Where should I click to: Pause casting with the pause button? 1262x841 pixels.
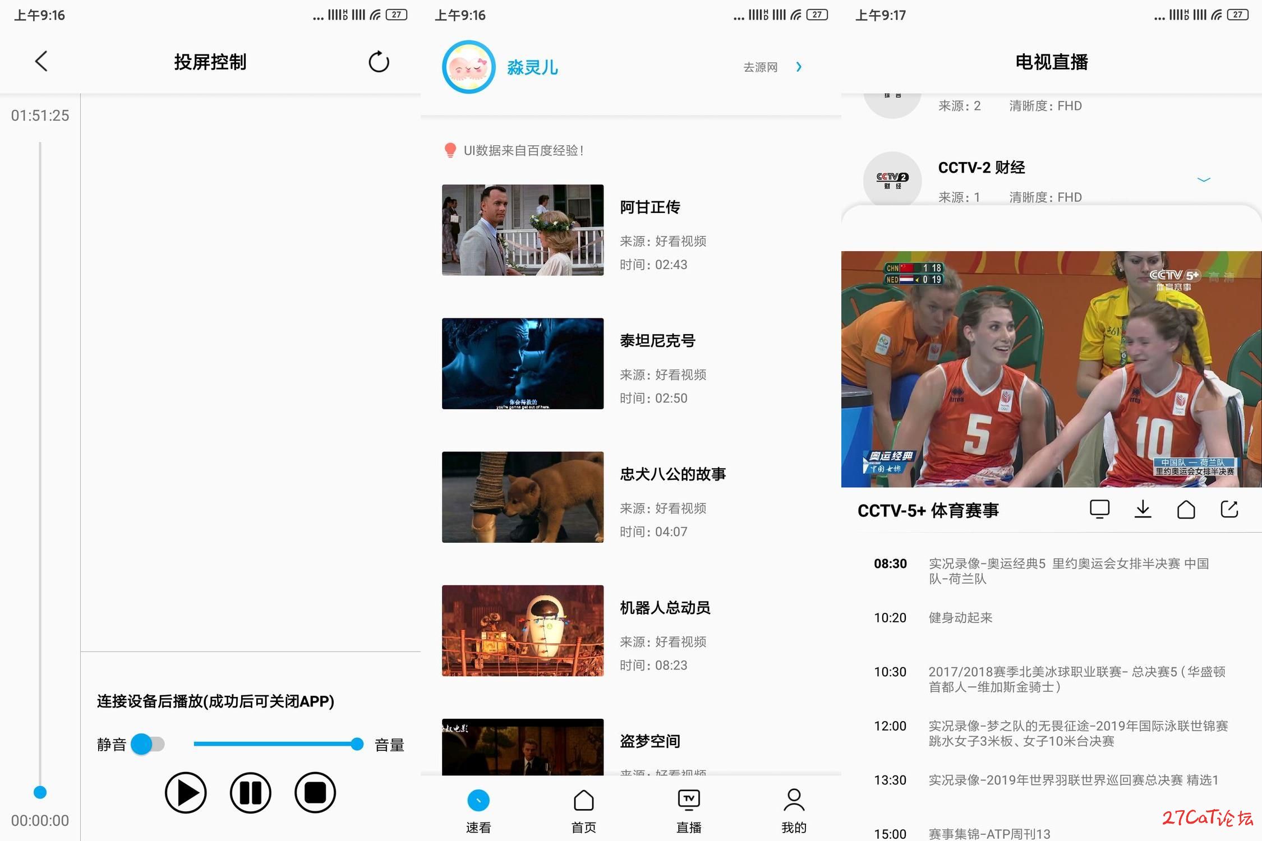pyautogui.click(x=251, y=792)
